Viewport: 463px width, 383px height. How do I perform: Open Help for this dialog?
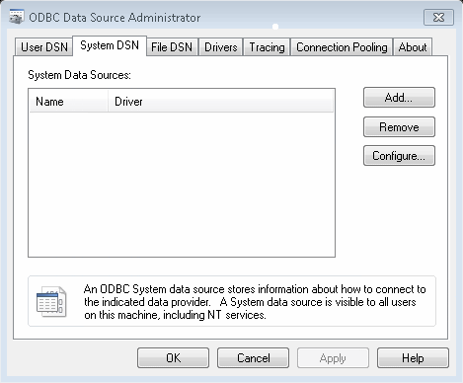pos(413,358)
